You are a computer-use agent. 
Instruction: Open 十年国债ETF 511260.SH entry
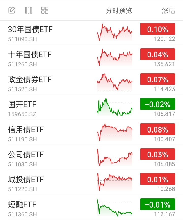[91, 57]
